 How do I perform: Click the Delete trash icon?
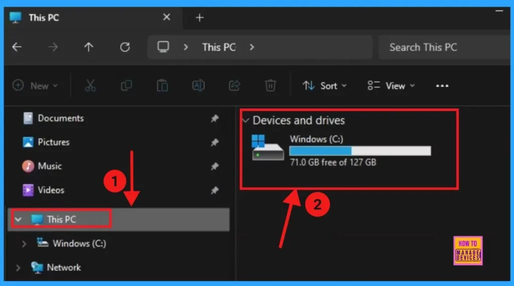270,86
